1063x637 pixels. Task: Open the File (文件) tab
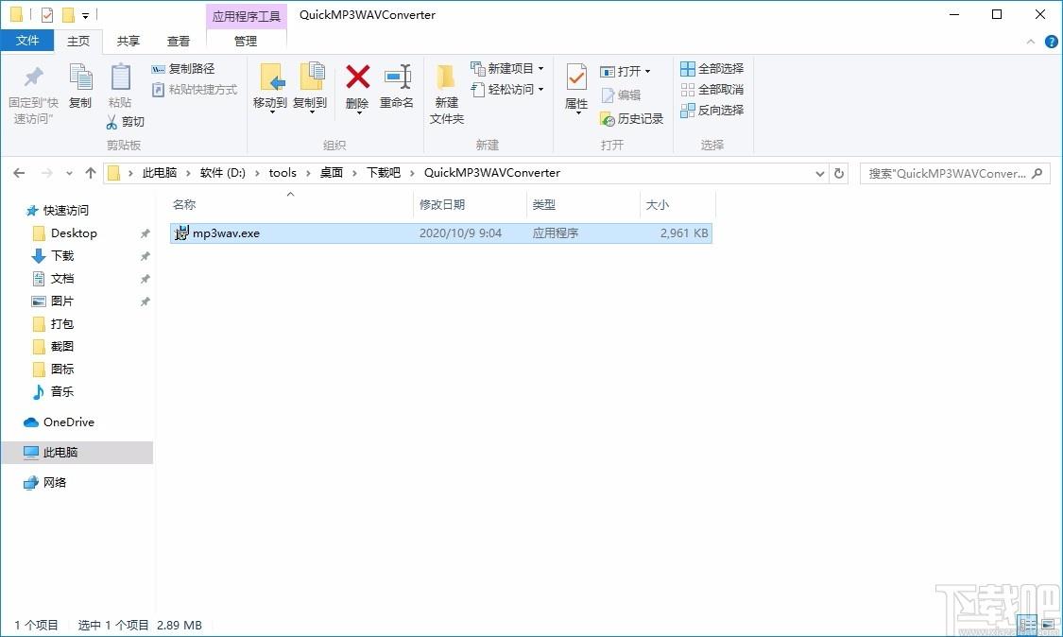click(27, 41)
